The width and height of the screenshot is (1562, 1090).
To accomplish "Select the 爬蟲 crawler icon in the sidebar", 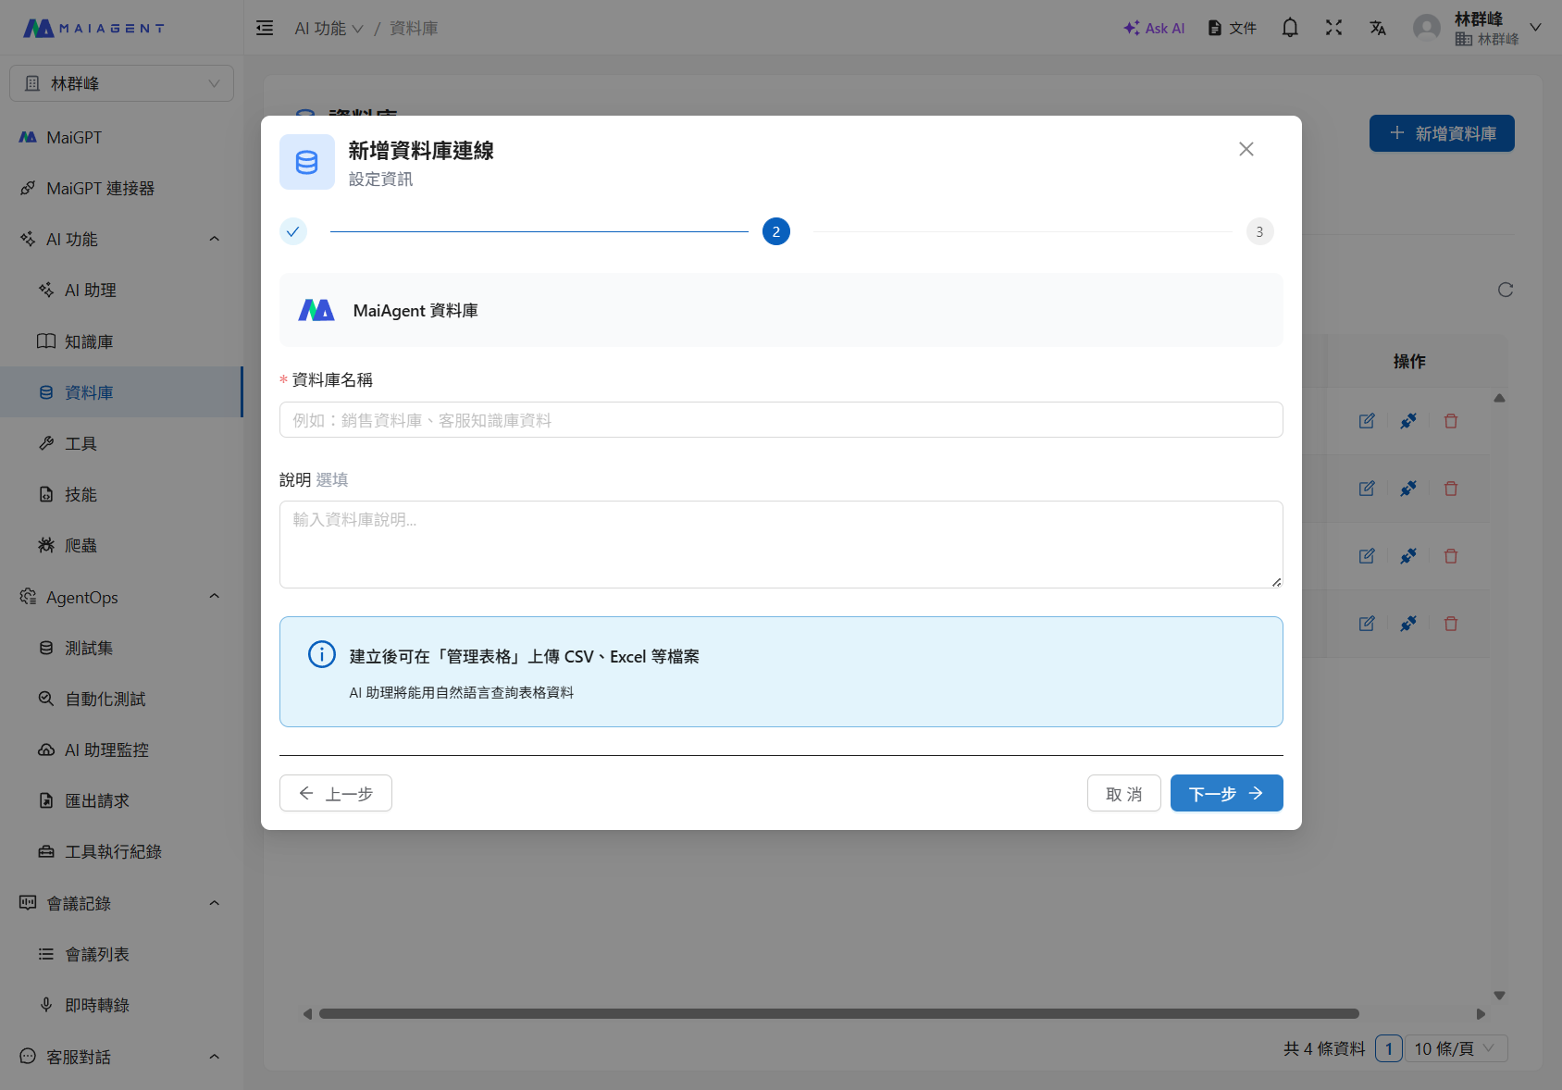I will (x=46, y=545).
